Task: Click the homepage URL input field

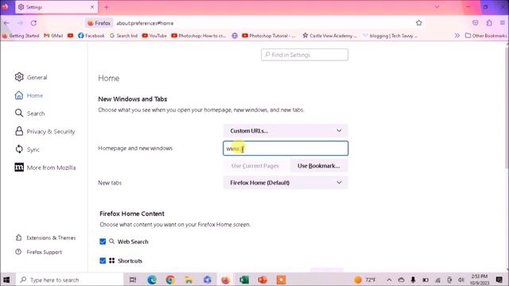Action: click(286, 149)
